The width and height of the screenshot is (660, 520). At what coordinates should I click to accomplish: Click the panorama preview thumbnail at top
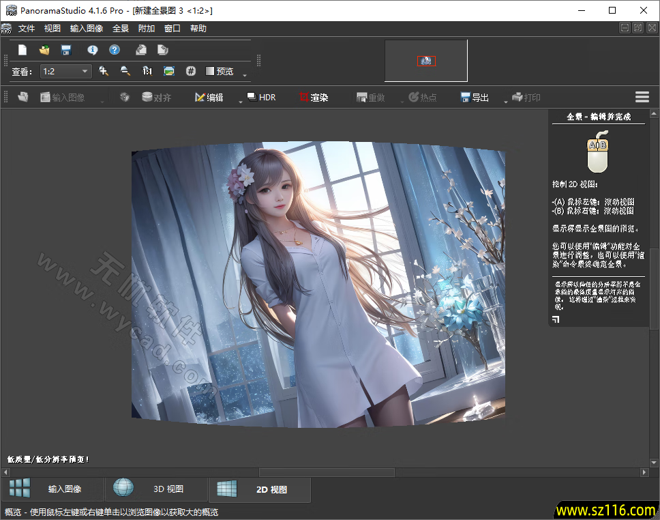click(425, 61)
